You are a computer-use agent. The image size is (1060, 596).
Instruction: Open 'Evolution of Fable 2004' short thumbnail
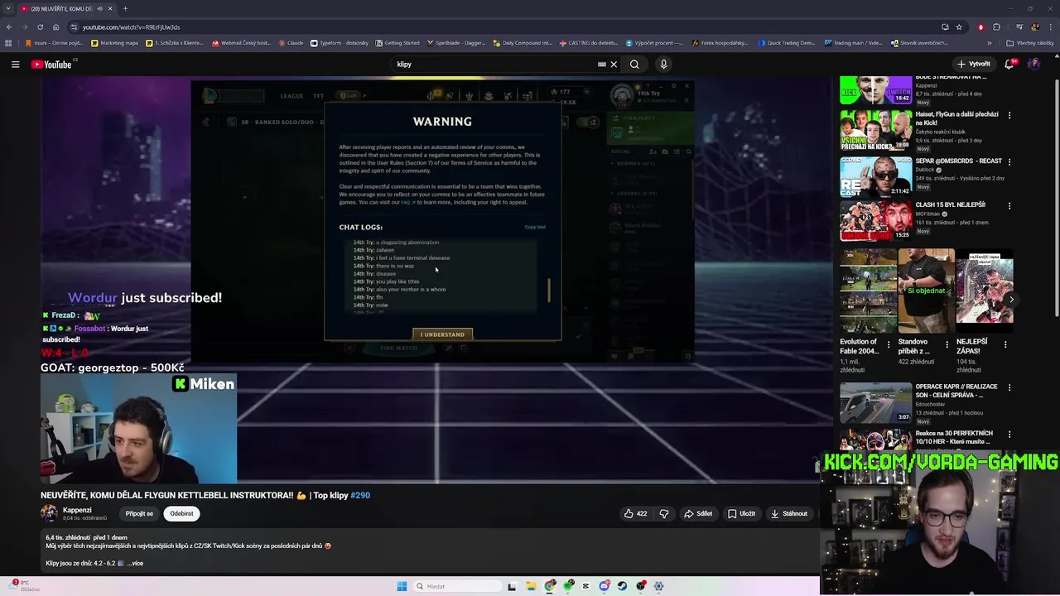tap(868, 290)
